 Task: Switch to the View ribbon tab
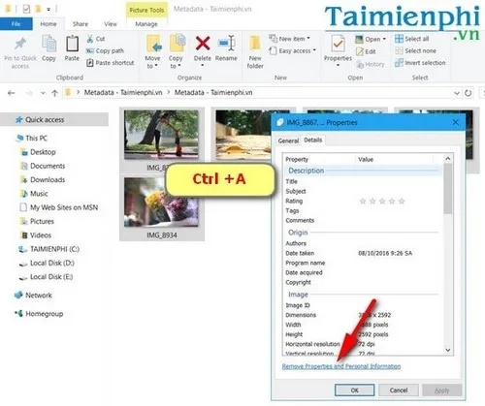tap(111, 24)
